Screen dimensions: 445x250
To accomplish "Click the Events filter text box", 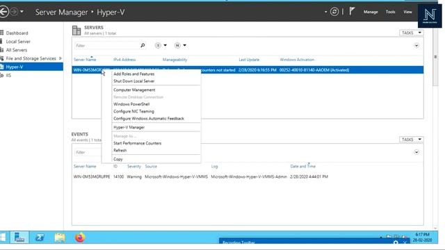I will [88, 153].
